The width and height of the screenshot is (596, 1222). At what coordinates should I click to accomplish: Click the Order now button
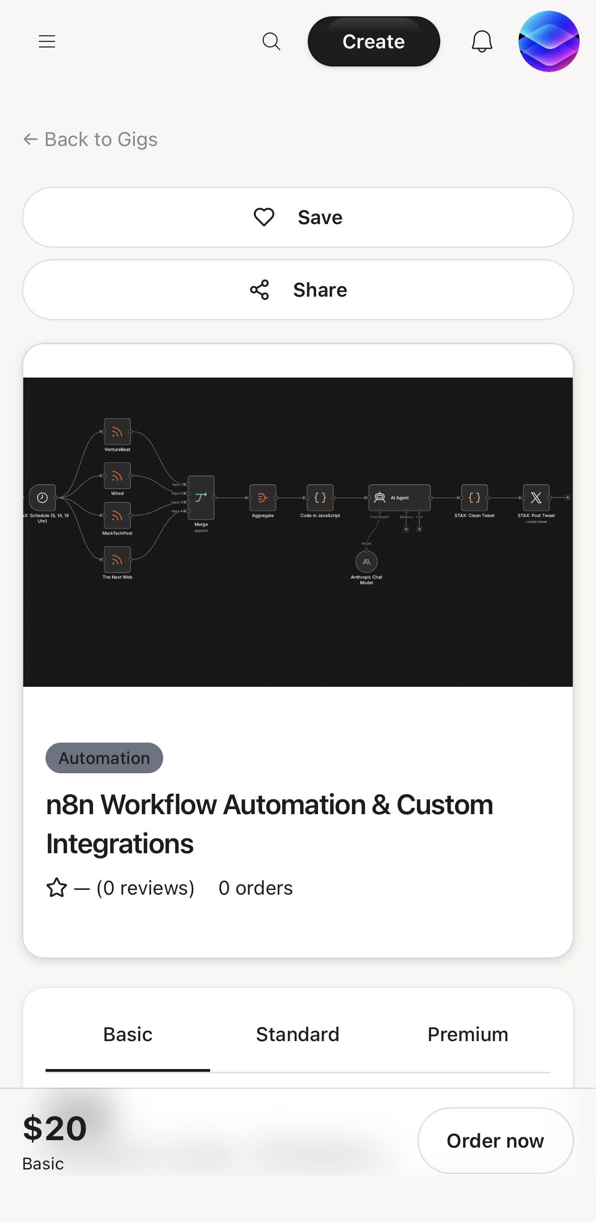coord(496,1141)
